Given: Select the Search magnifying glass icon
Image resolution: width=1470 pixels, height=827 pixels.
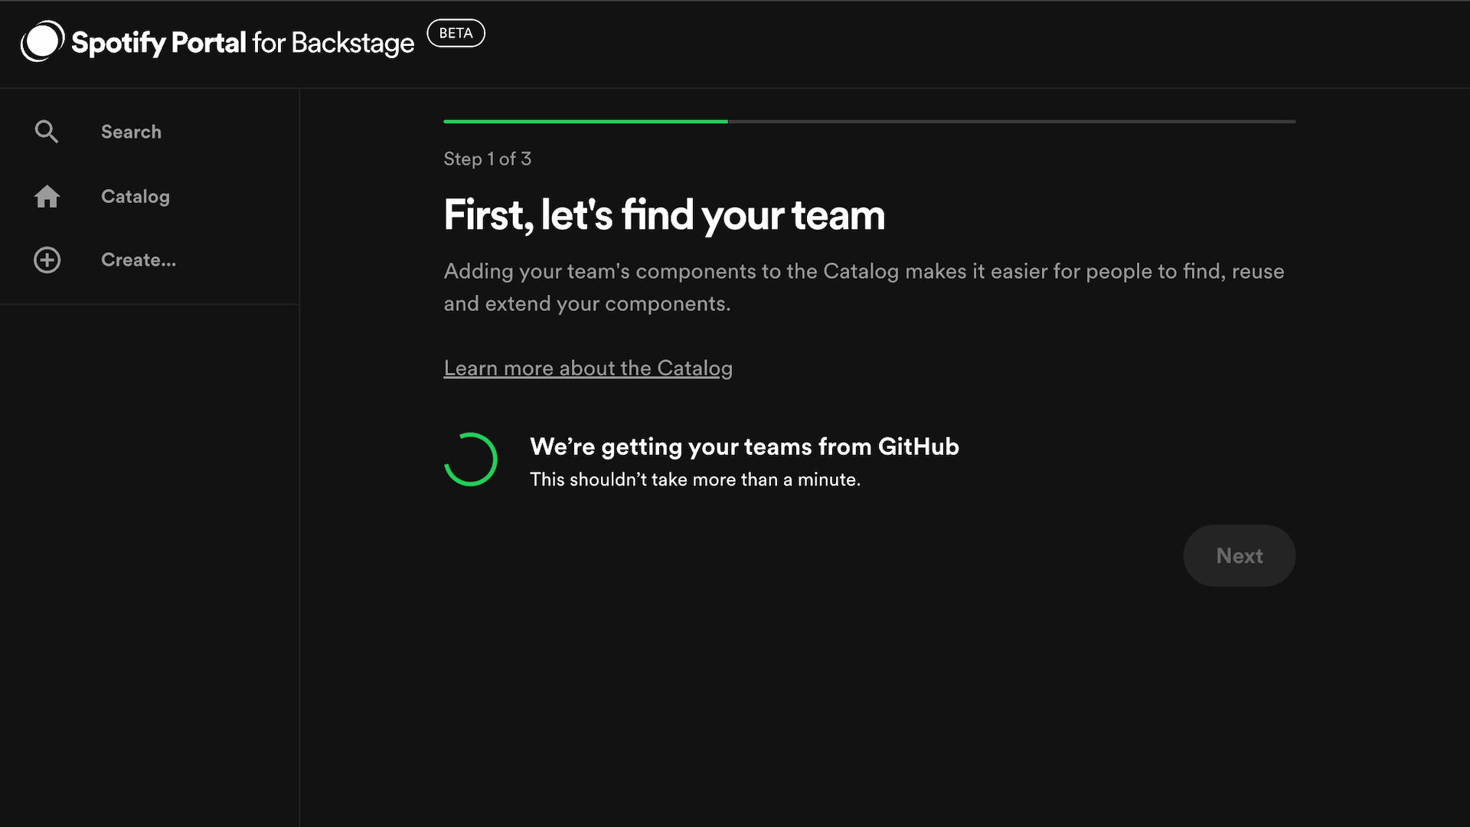Looking at the screenshot, I should [x=47, y=131].
